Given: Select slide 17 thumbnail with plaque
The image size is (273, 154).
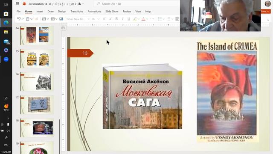Looking at the screenshot, I should (x=37, y=104).
